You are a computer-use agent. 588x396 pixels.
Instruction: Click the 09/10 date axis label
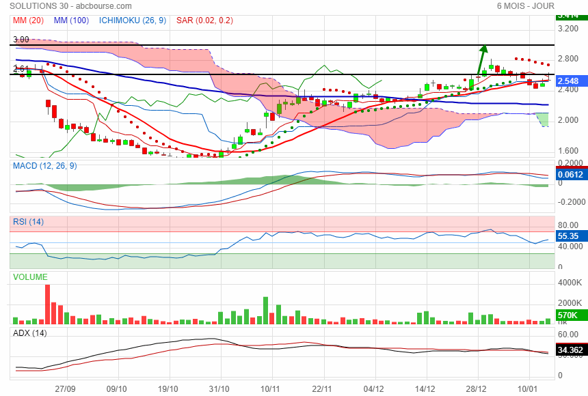point(117,388)
